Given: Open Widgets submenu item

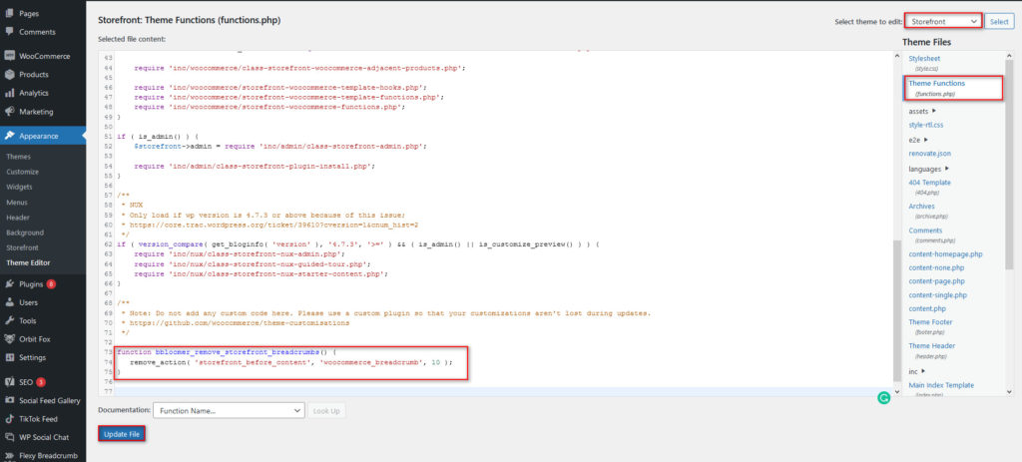Looking at the screenshot, I should 19,187.
